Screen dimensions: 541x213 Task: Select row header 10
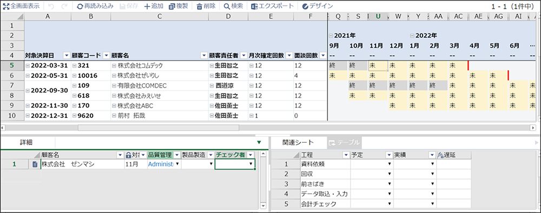[x=12, y=116]
